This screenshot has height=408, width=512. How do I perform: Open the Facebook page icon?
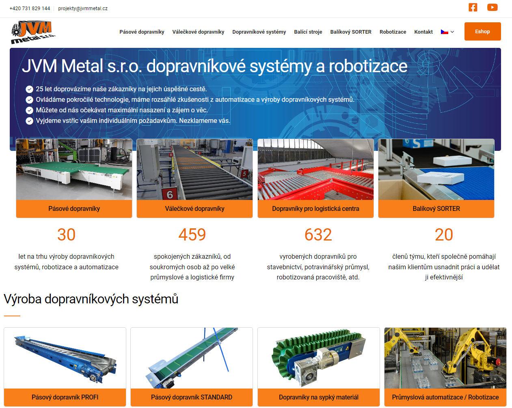click(x=473, y=7)
